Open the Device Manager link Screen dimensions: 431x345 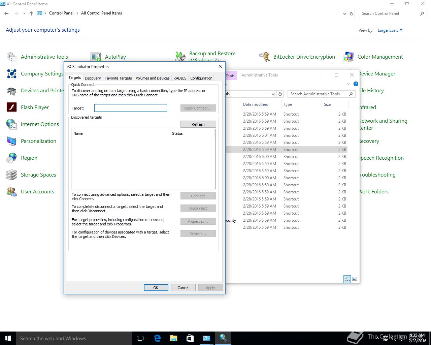[x=377, y=74]
